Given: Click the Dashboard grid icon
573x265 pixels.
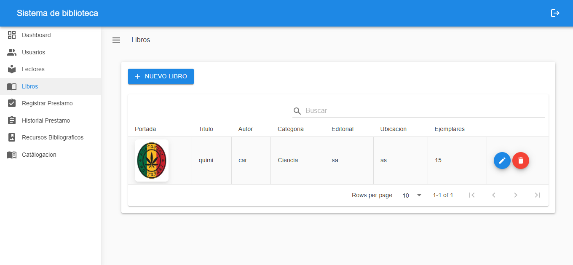Looking at the screenshot, I should [12, 35].
